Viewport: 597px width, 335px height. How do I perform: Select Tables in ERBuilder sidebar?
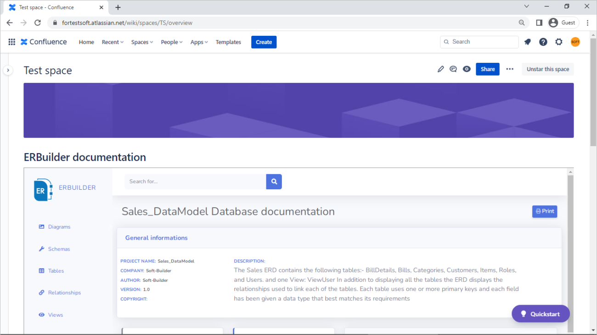coord(56,271)
